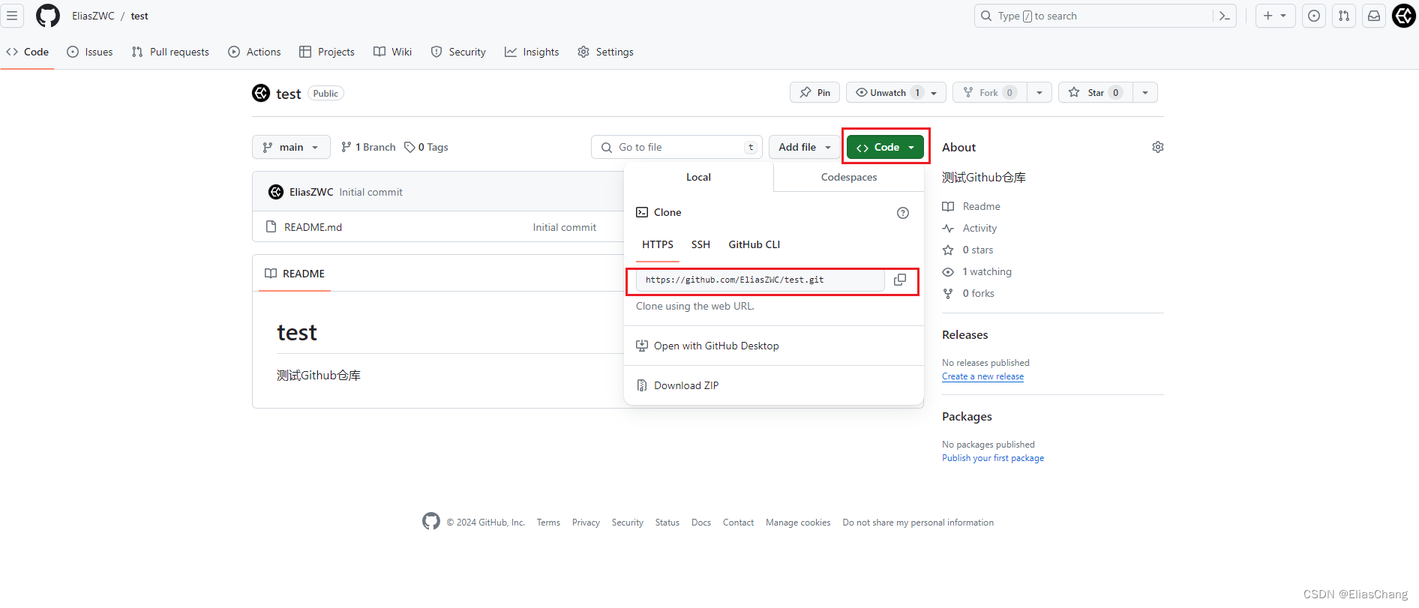Viewport: 1419px width, 608px height.
Task: Click the repository avatar next to test title
Action: [x=261, y=93]
